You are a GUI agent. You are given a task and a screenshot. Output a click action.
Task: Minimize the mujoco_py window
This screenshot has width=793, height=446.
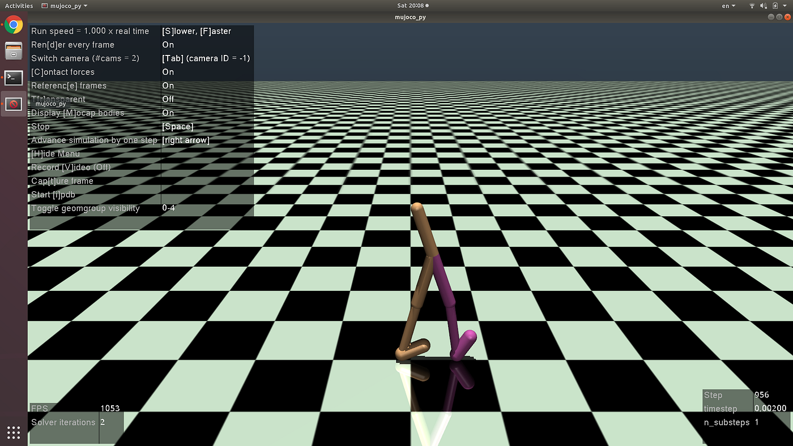[771, 17]
